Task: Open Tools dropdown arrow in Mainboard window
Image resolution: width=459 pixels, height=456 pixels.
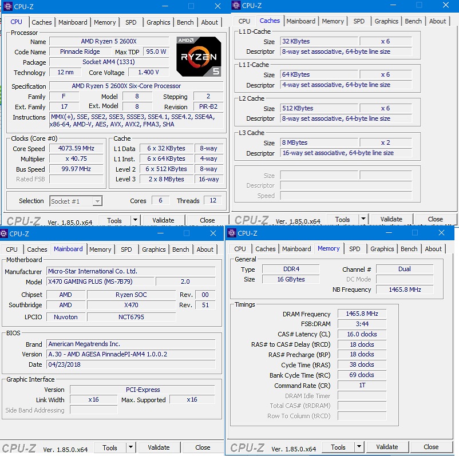Action: (130, 447)
